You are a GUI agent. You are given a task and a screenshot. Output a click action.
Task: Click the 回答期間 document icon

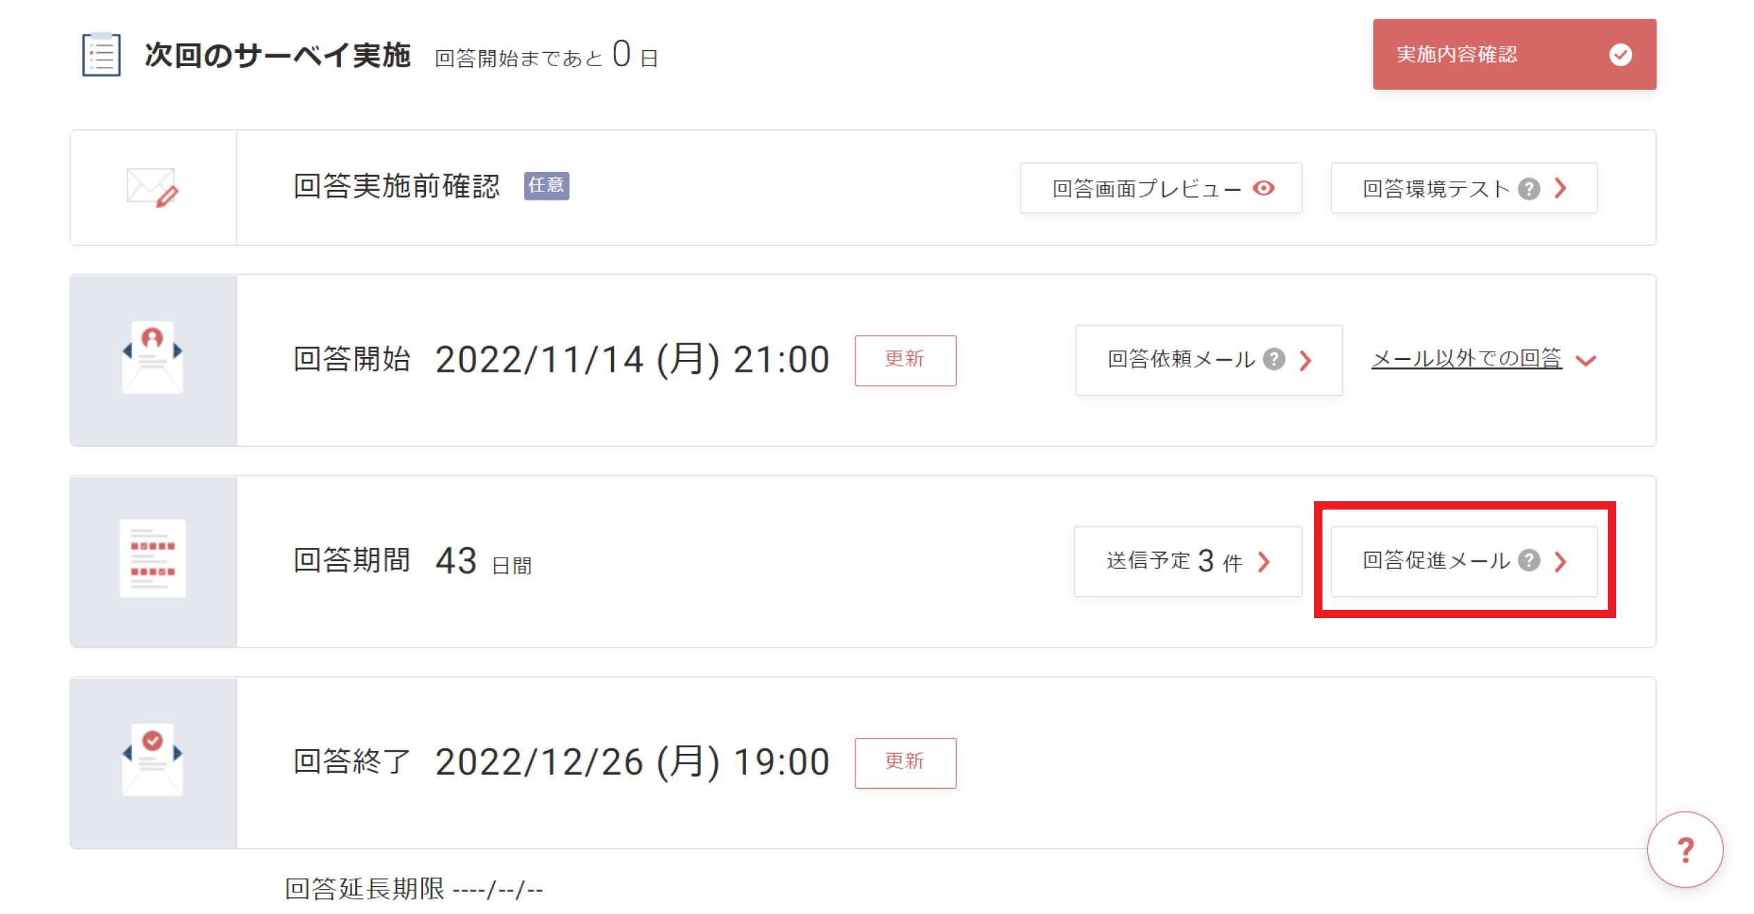[152, 559]
